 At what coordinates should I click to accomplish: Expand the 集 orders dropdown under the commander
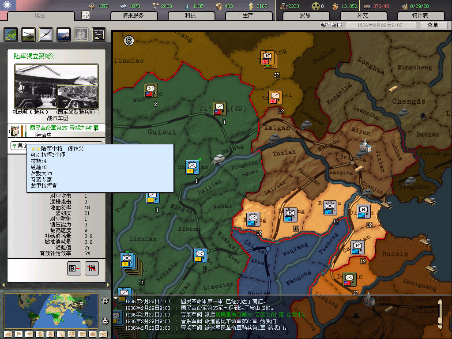(x=15, y=146)
